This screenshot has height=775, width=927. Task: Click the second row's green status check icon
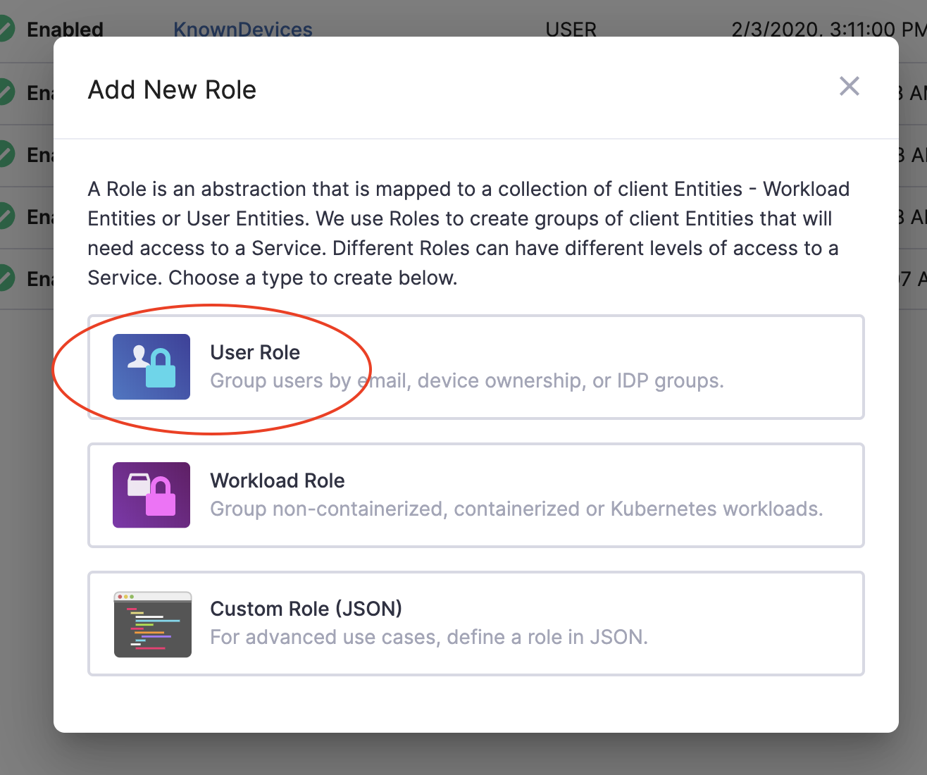pos(6,93)
